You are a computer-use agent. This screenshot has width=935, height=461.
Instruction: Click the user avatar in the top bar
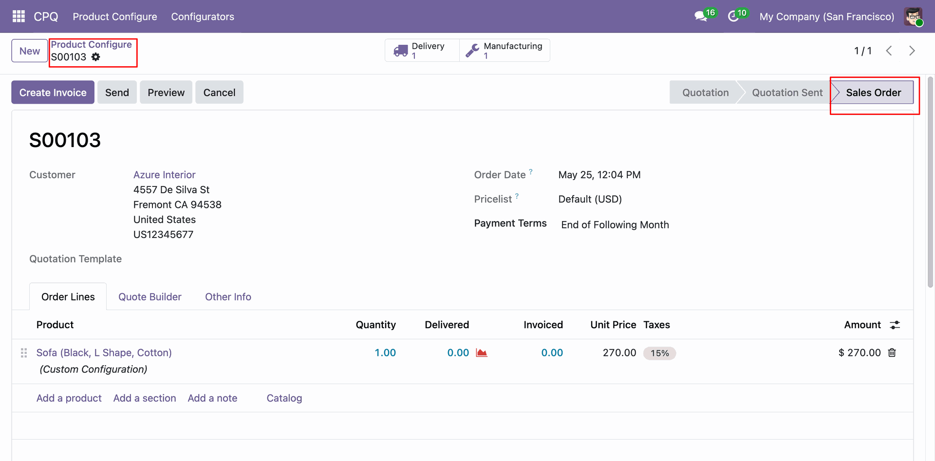(913, 17)
